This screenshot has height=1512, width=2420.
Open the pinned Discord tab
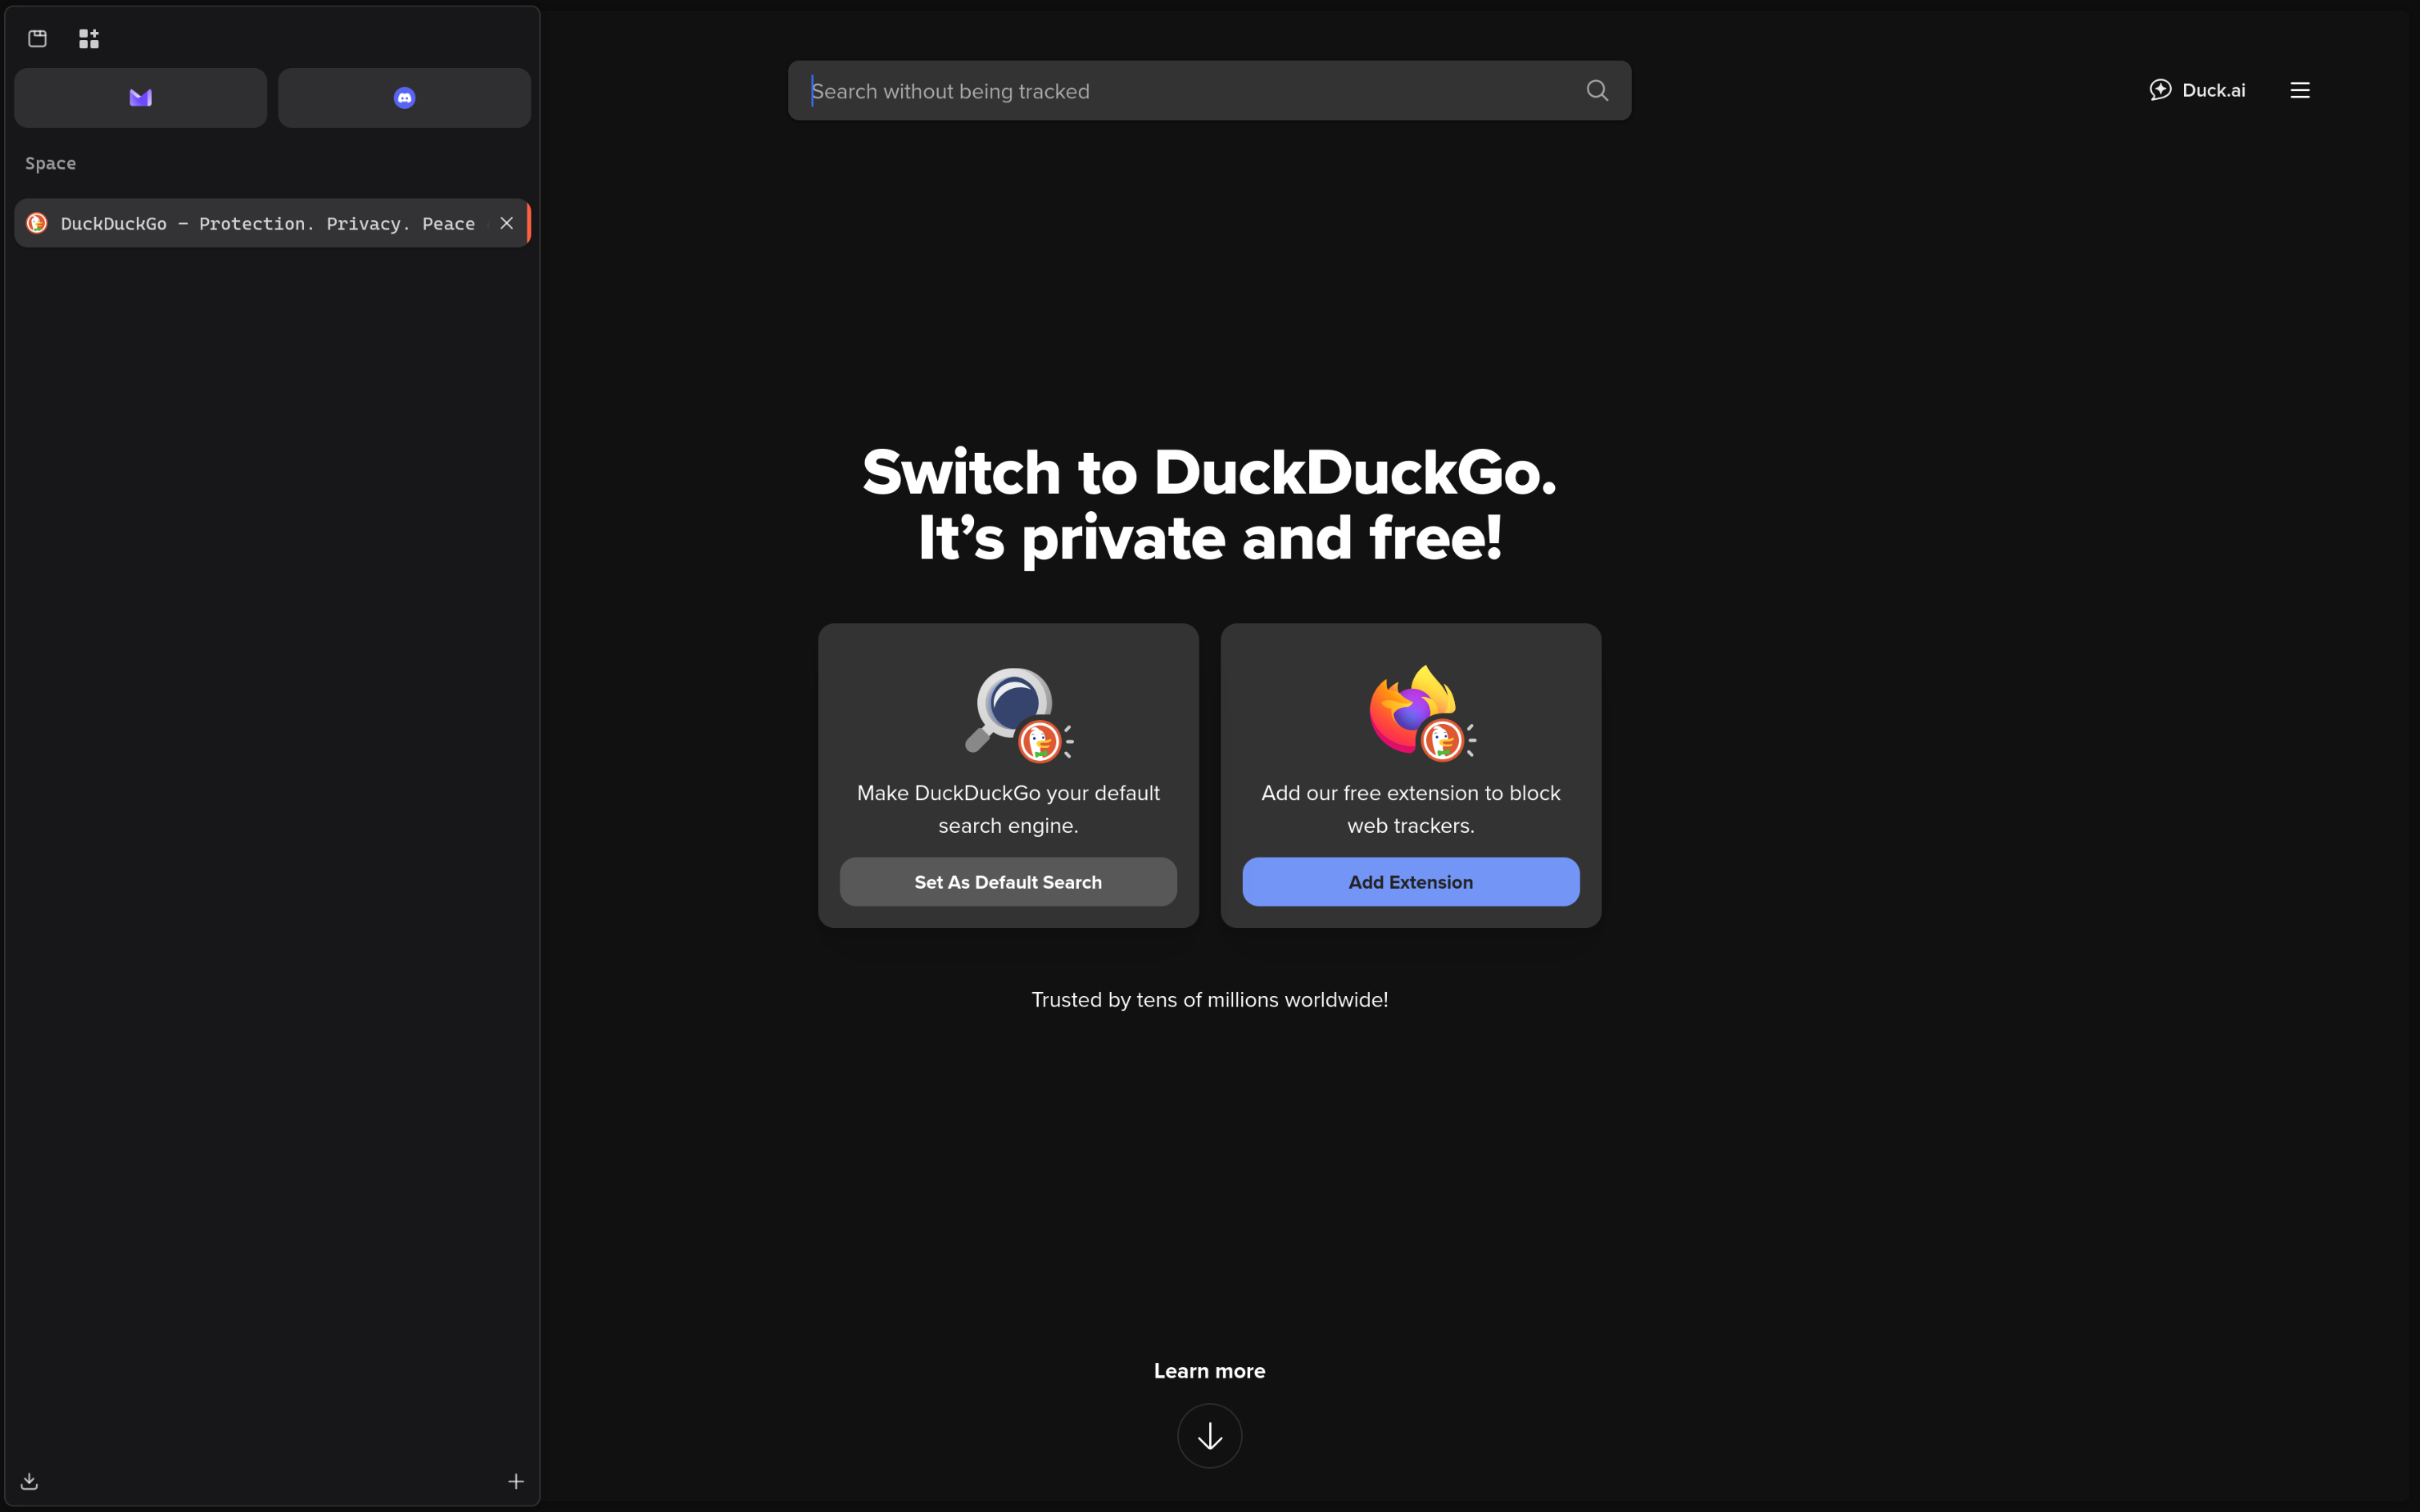click(404, 98)
